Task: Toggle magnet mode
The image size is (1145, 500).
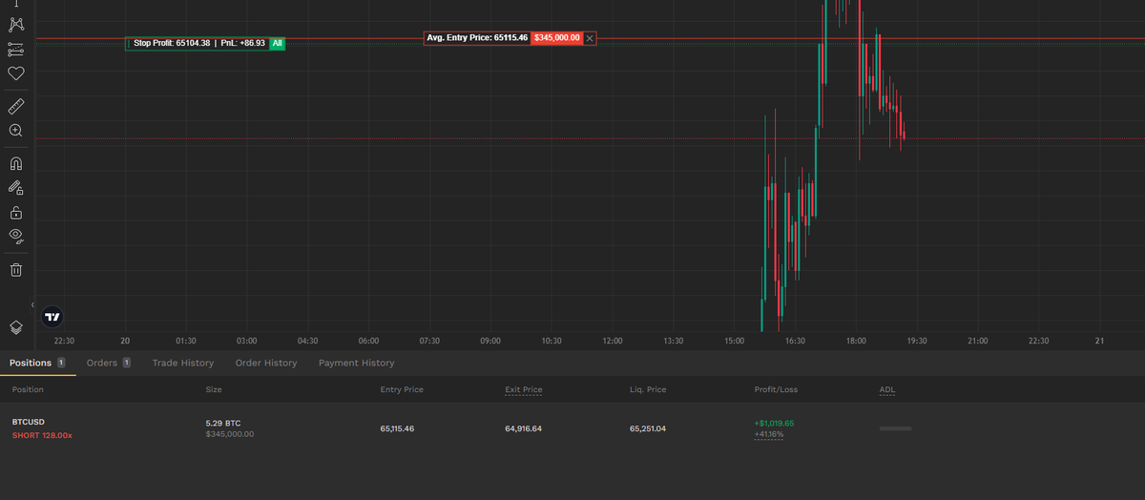Action: (x=16, y=163)
